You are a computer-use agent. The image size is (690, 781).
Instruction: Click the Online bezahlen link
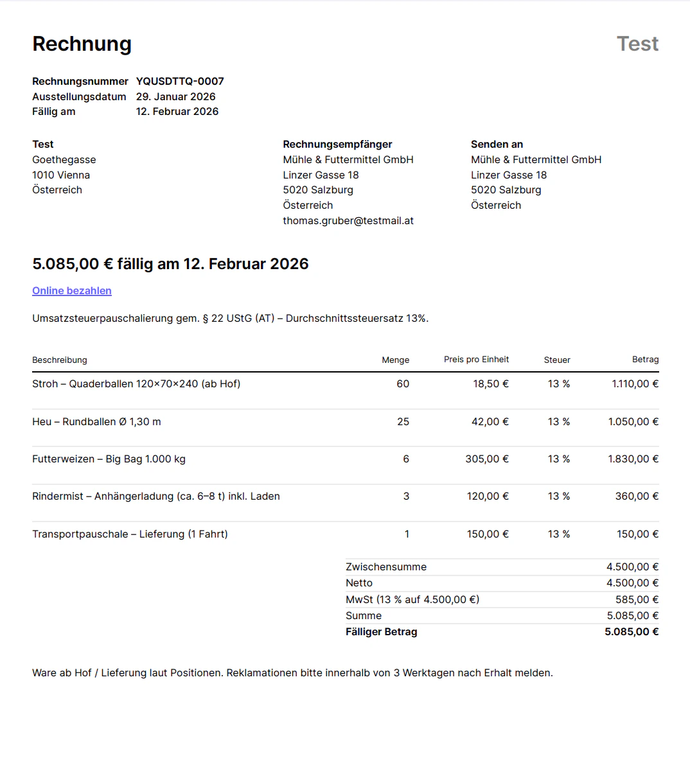pos(71,290)
